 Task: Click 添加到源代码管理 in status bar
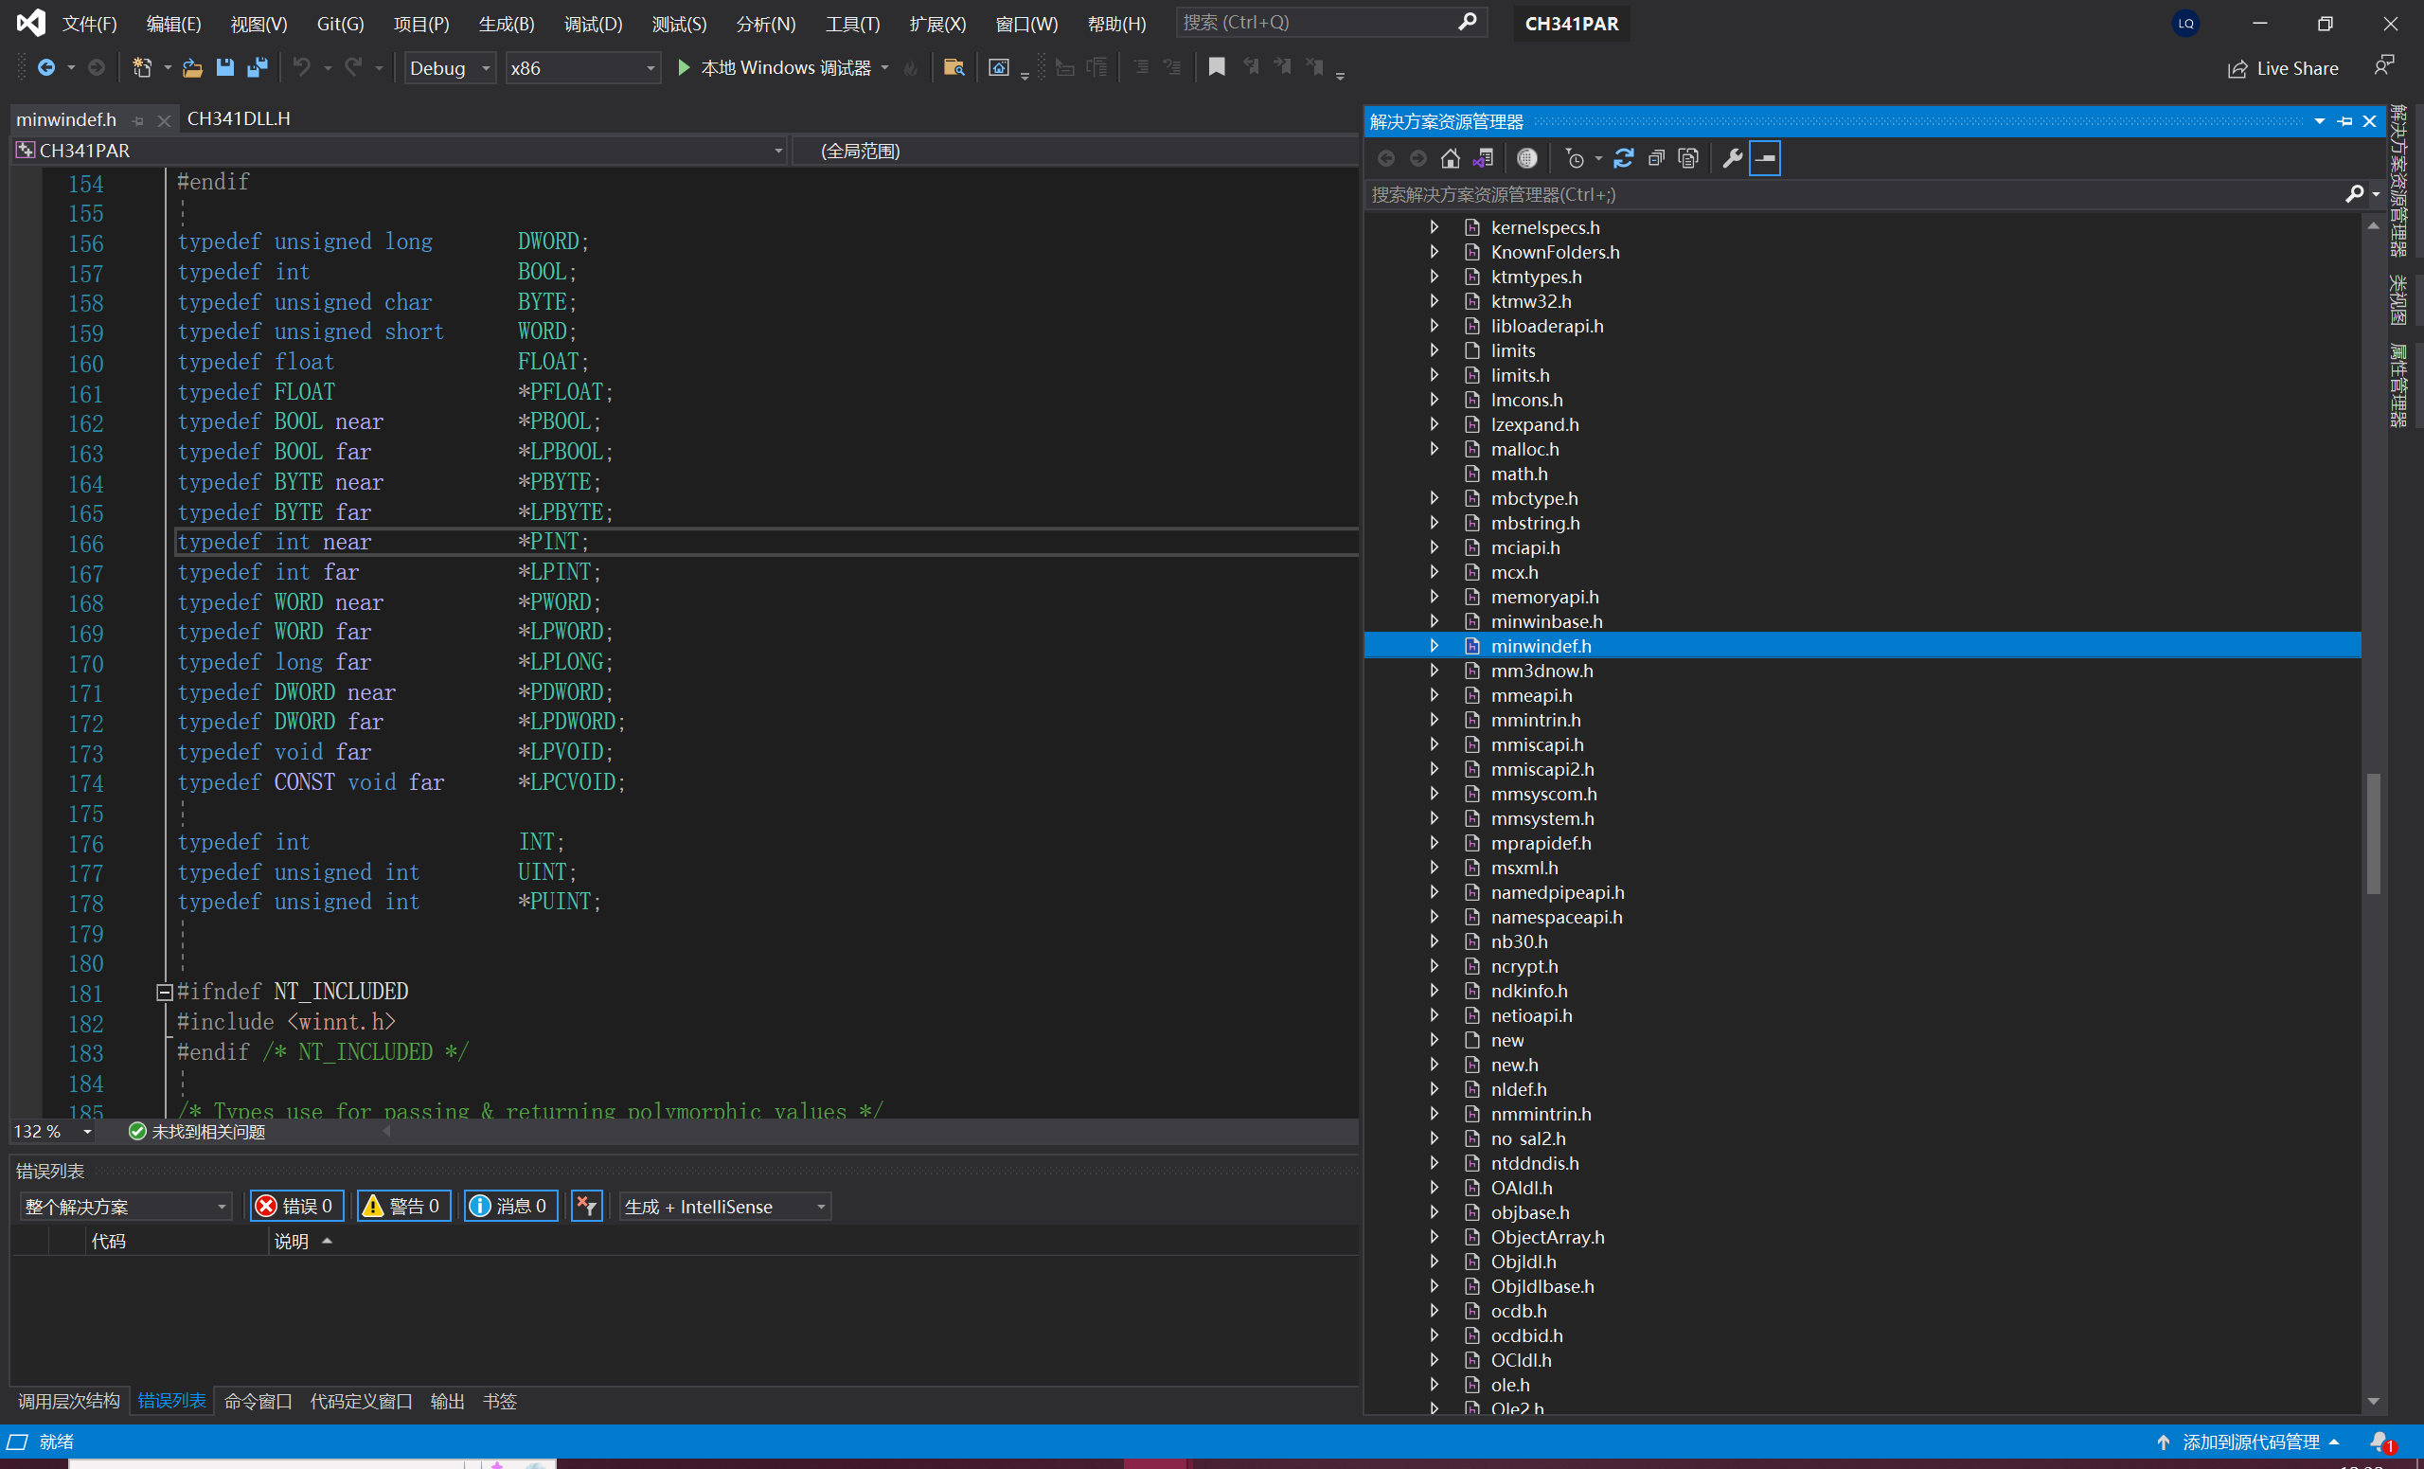coord(2251,1442)
